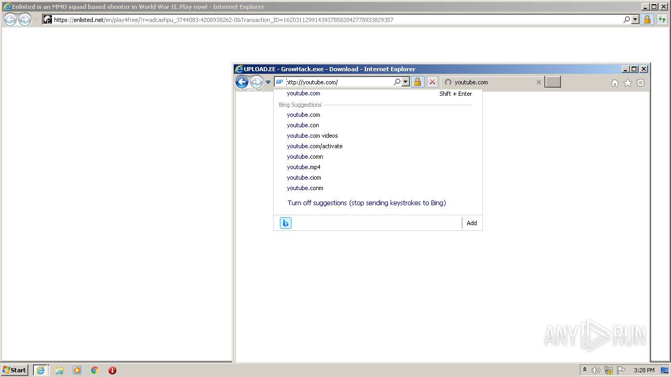The height and width of the screenshot is (377, 671).
Task: Switch to the youtube.com tab
Action: point(493,82)
